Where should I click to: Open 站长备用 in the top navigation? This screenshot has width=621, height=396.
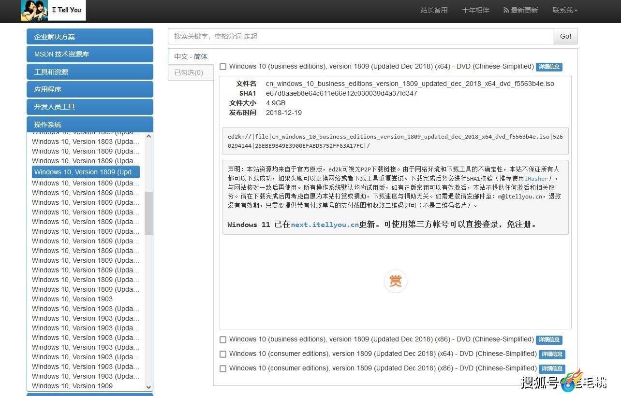[434, 10]
